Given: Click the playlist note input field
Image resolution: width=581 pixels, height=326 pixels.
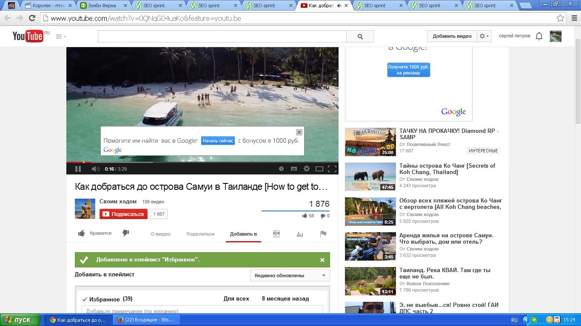Looking at the screenshot, I should (x=202, y=310).
